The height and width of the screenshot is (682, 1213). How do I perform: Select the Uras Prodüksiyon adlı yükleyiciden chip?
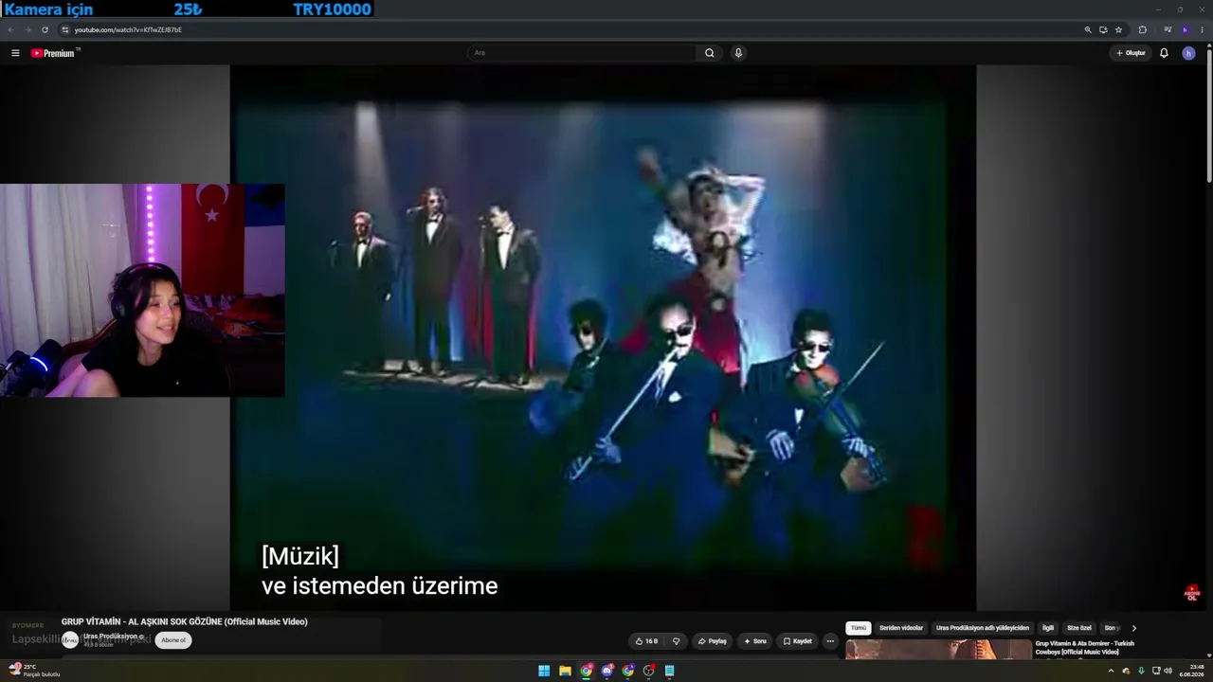coord(983,628)
